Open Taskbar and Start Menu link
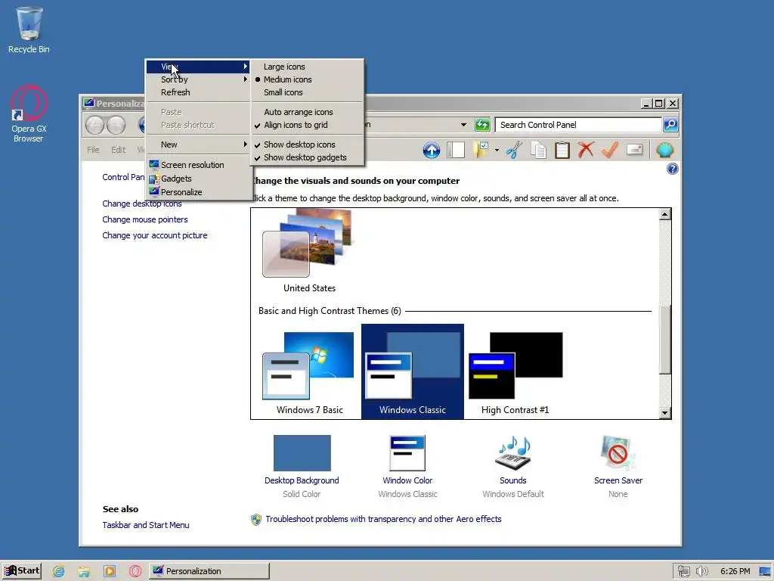774x581 pixels. (146, 525)
